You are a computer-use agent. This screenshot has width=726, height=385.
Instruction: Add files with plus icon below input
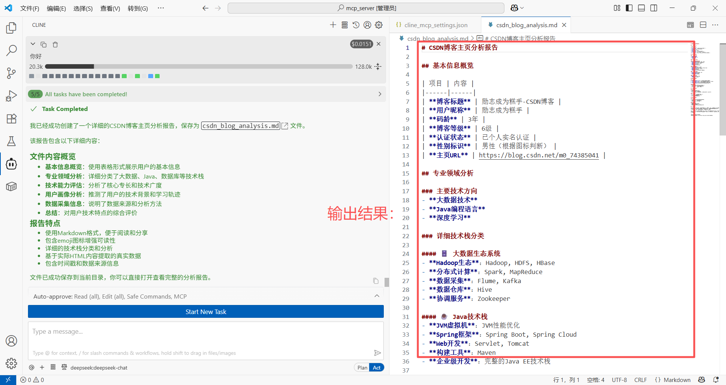[x=42, y=367]
